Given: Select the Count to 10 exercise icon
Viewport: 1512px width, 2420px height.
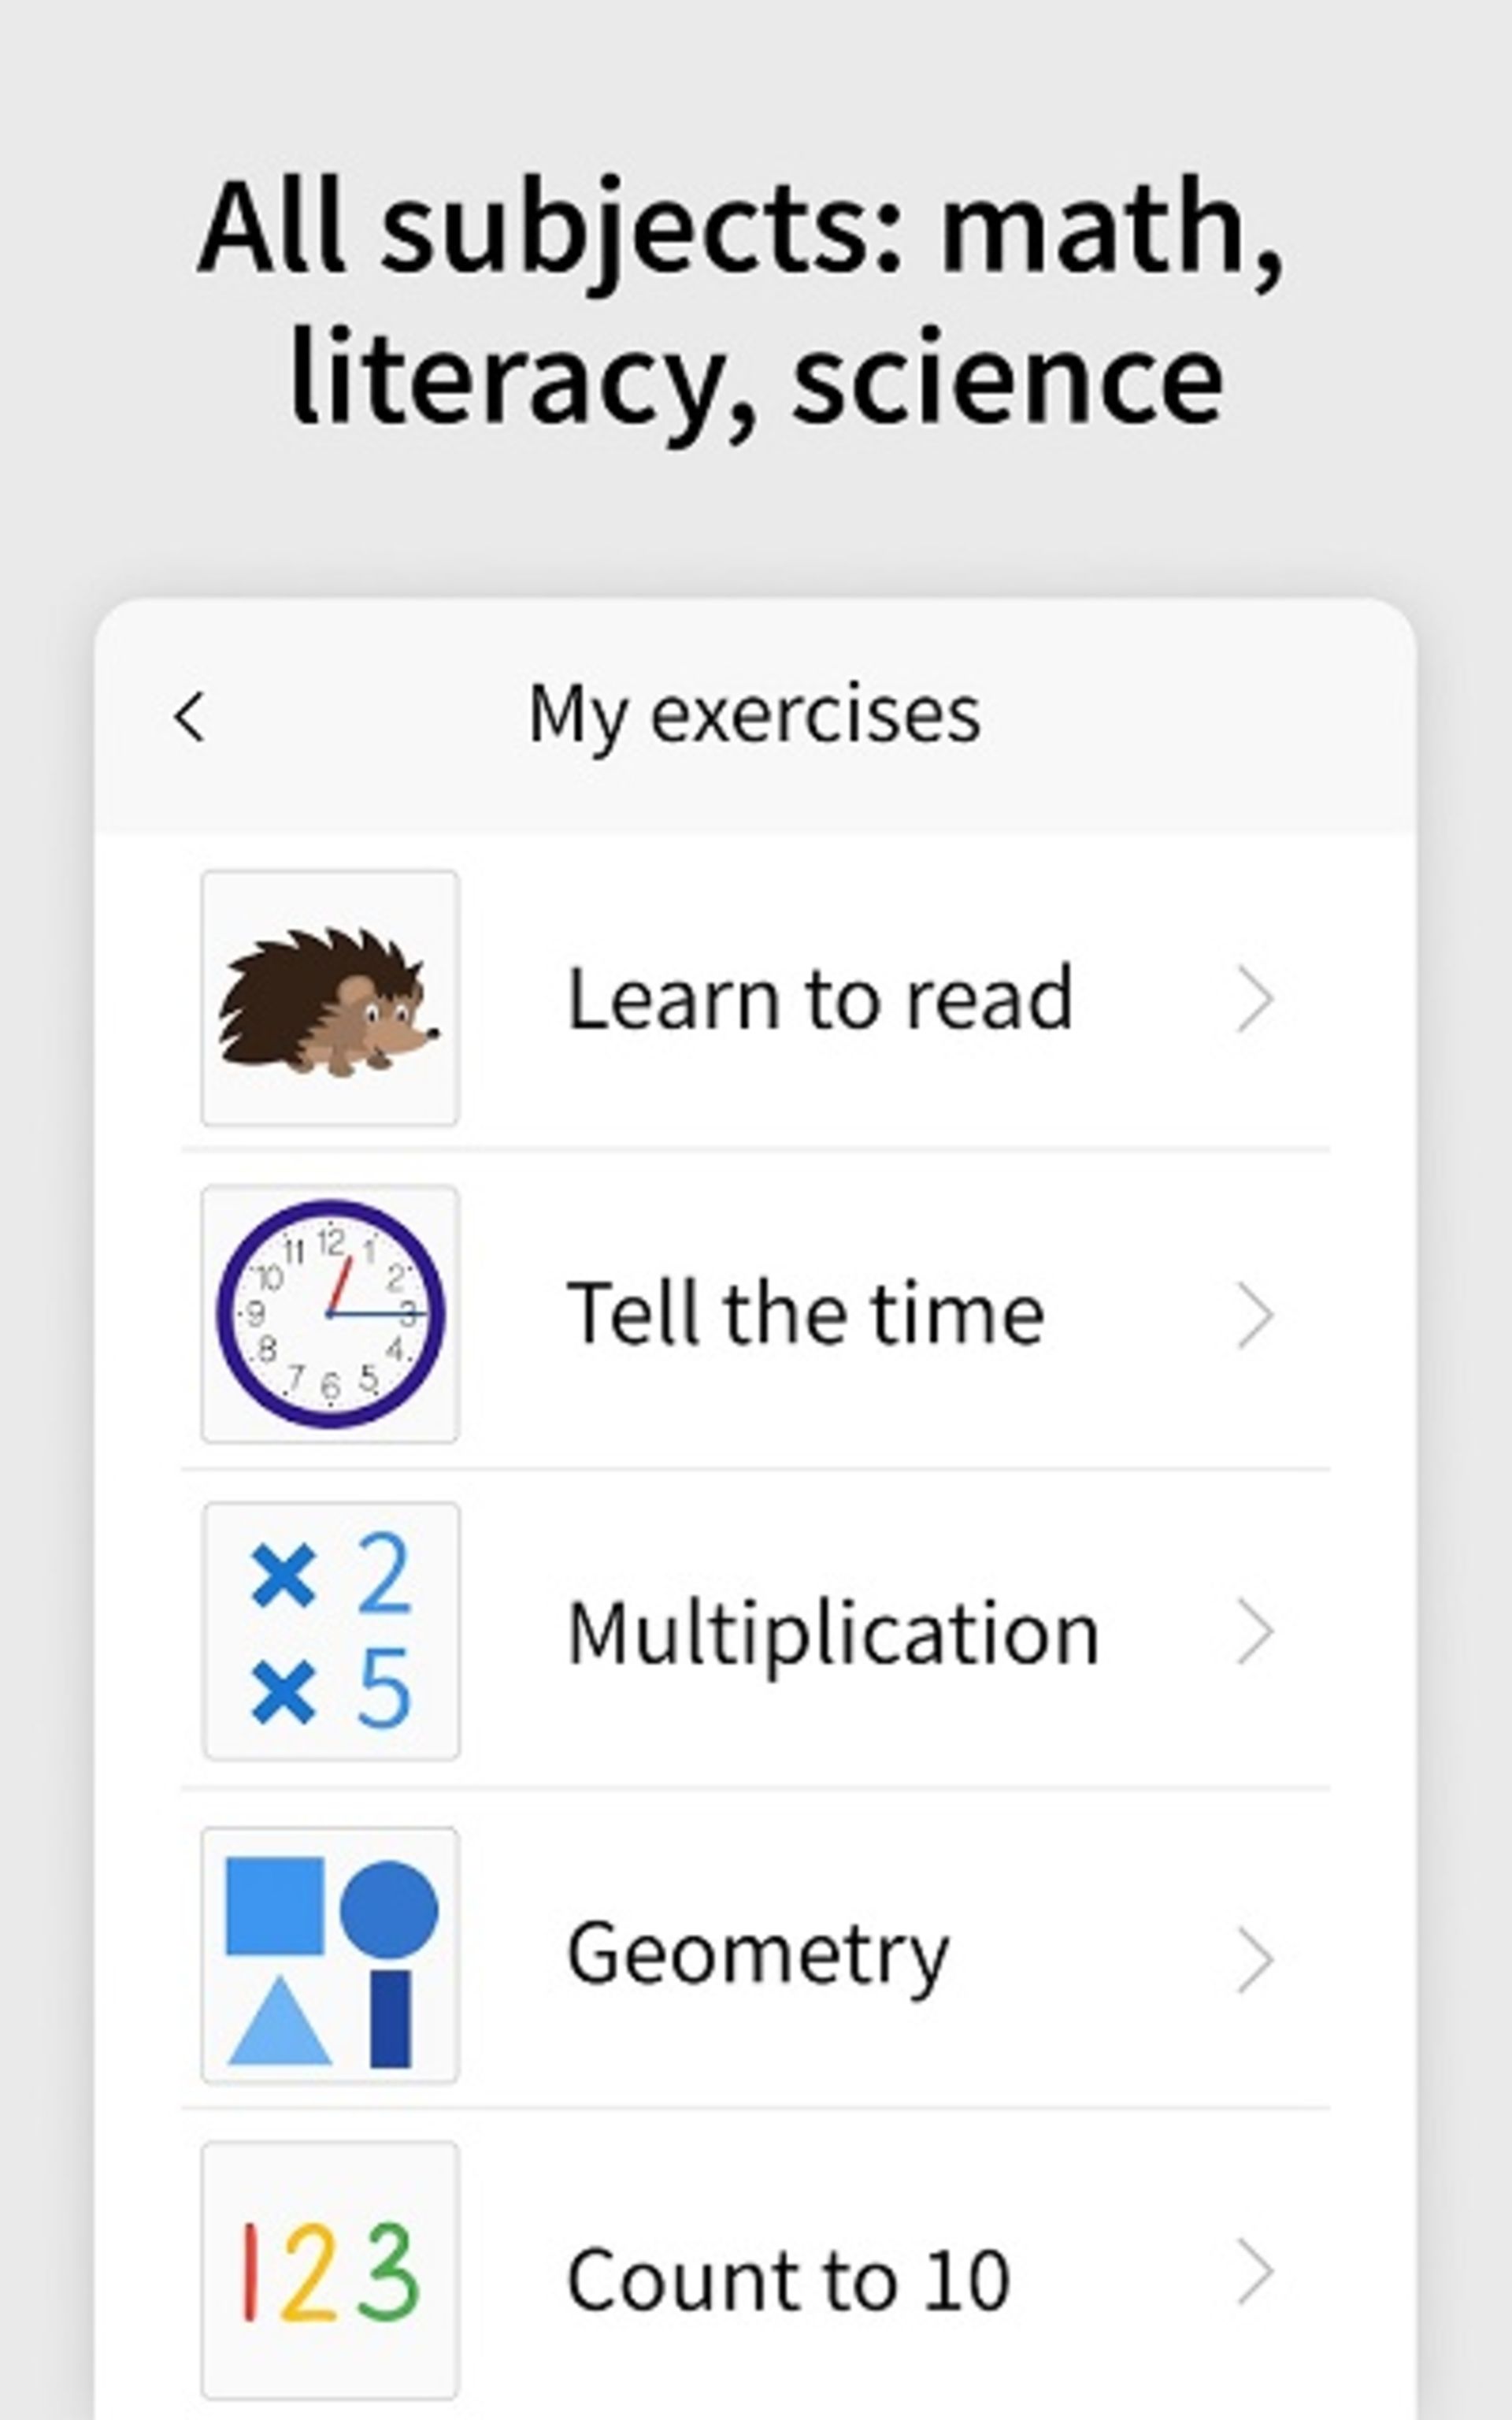Looking at the screenshot, I should tap(319, 2265).
